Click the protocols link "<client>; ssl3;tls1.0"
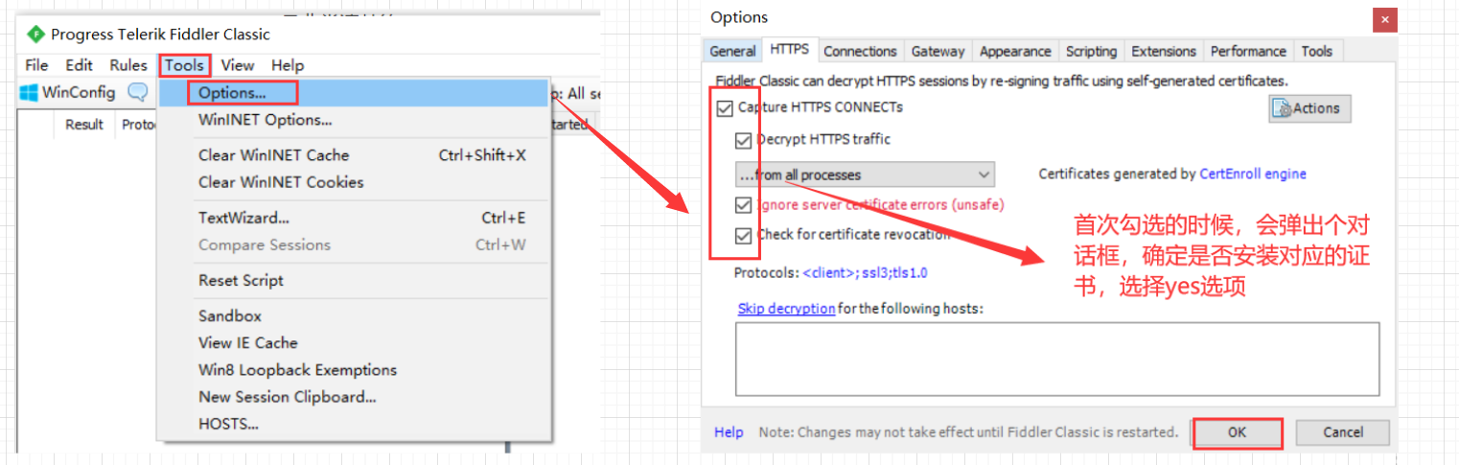 point(865,273)
